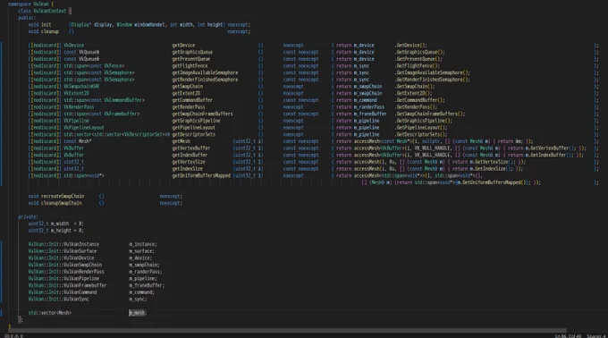The image size is (608, 338).
Task: Click the 'getVertexBuffer' method name
Action: (191, 148)
